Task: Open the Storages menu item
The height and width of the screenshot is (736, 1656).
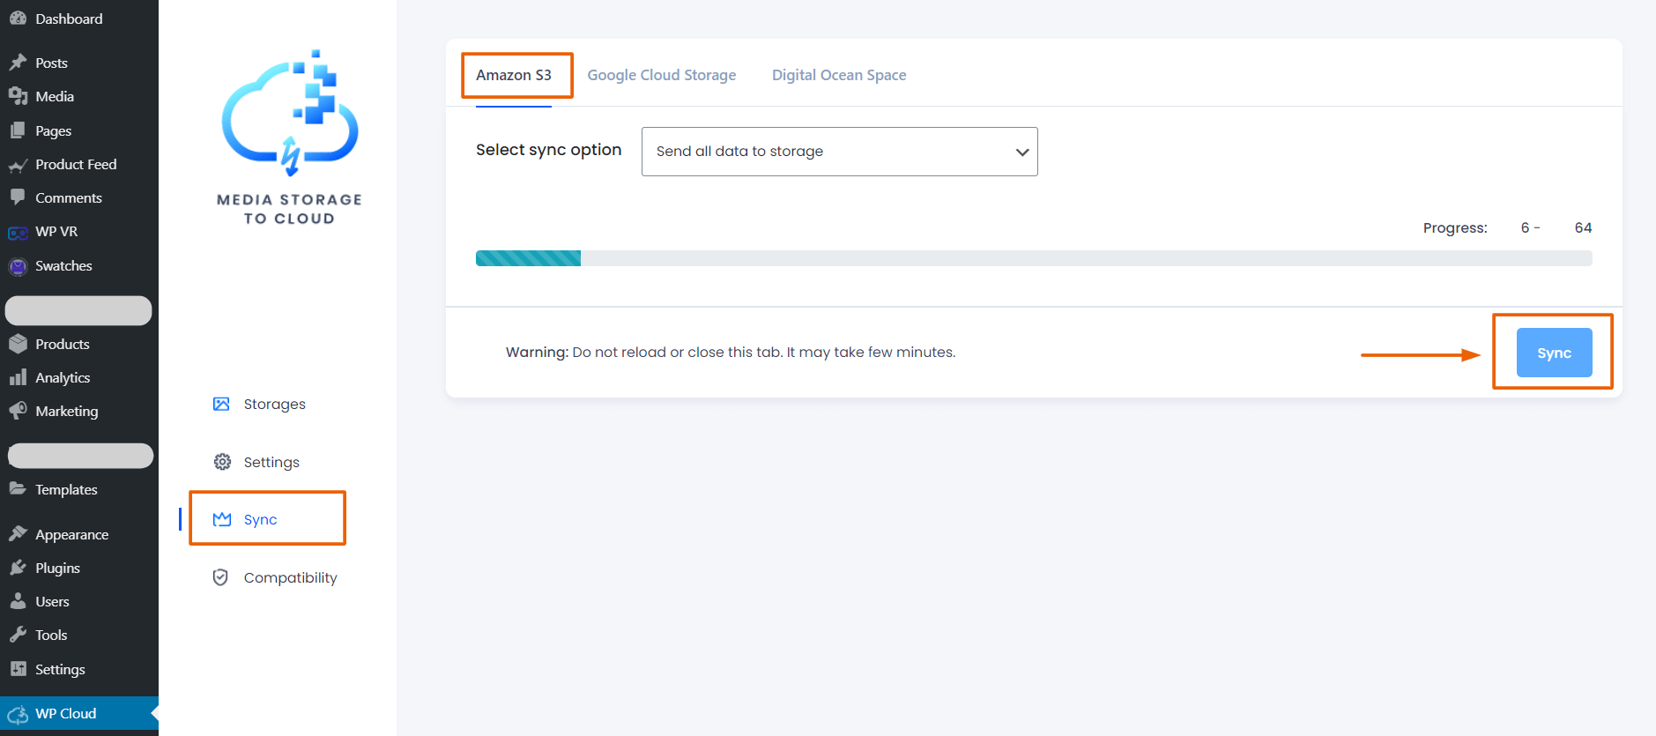Action: point(275,404)
